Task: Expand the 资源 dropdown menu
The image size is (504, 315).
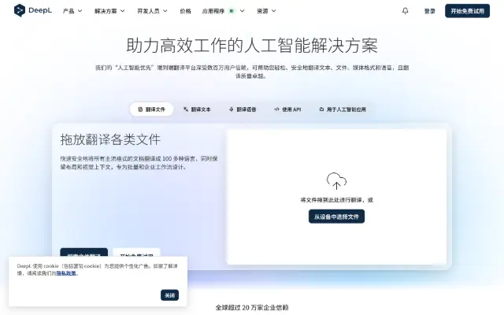Action: pyautogui.click(x=266, y=11)
